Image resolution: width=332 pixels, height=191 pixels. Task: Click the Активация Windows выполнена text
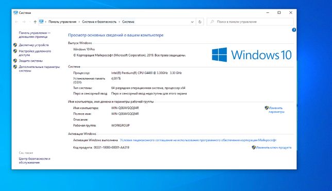95,140
